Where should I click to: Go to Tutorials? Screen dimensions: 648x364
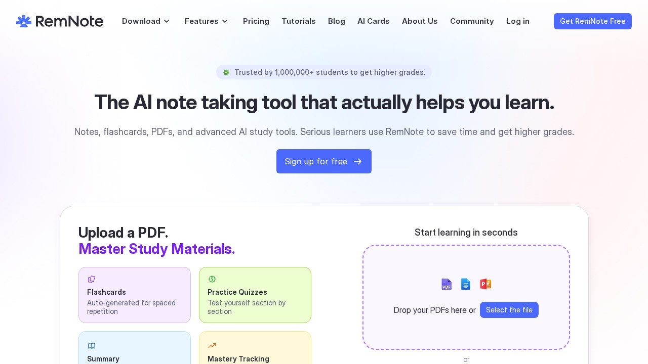coord(299,21)
